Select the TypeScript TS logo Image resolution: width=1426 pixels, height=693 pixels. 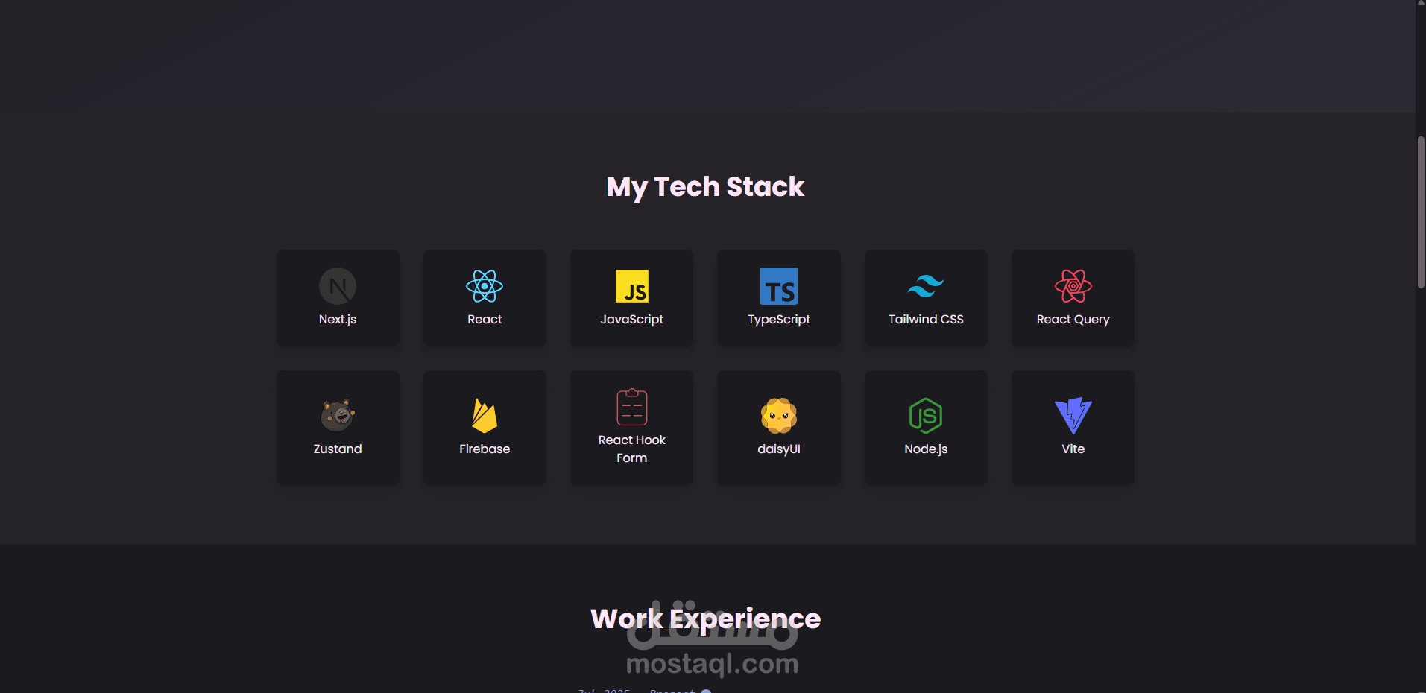(779, 286)
